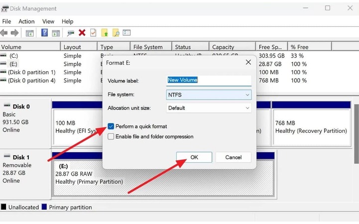Image resolution: width=359 pixels, height=224 pixels.
Task: Click the 28.87 GB free space cell
Action: coord(270,64)
